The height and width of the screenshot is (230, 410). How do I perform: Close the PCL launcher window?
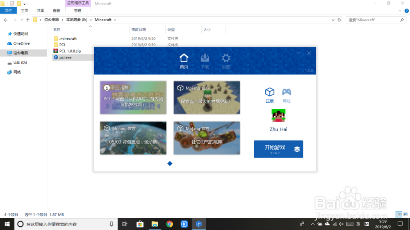coord(309,53)
